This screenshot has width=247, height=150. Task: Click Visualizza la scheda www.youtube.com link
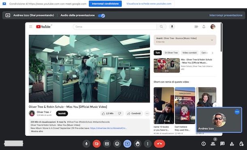(x=149, y=4)
